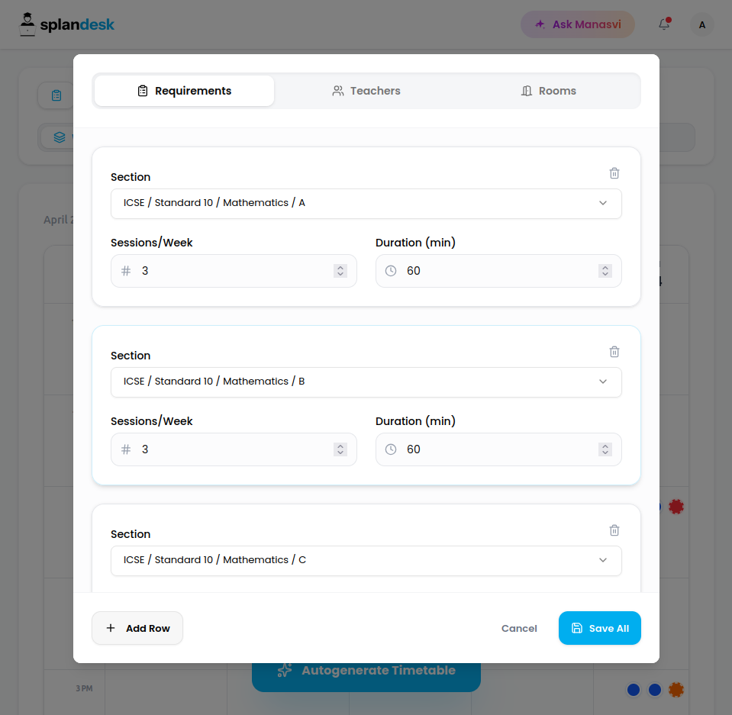Viewport: 732px width, 715px height.
Task: Expand the Mathematics / C section dropdown
Action: (x=366, y=561)
